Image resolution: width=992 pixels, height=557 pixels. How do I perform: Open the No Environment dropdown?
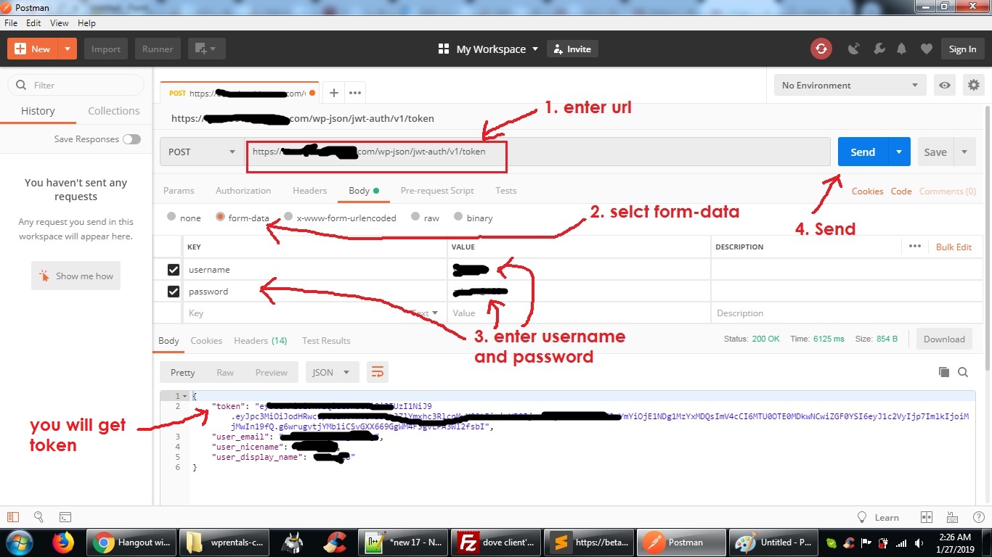pyautogui.click(x=850, y=85)
